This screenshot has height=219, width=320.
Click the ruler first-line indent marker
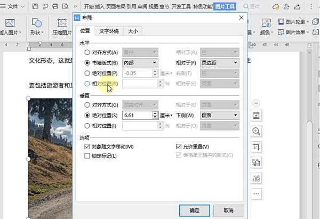40,44
